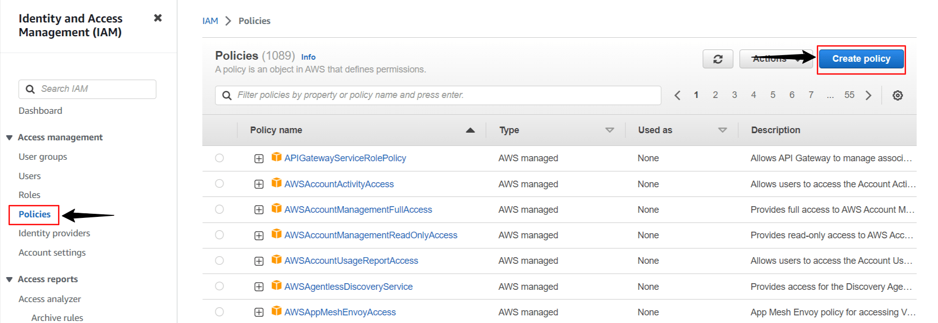Go to next page with right chevron
The height and width of the screenshot is (323, 938).
869,95
